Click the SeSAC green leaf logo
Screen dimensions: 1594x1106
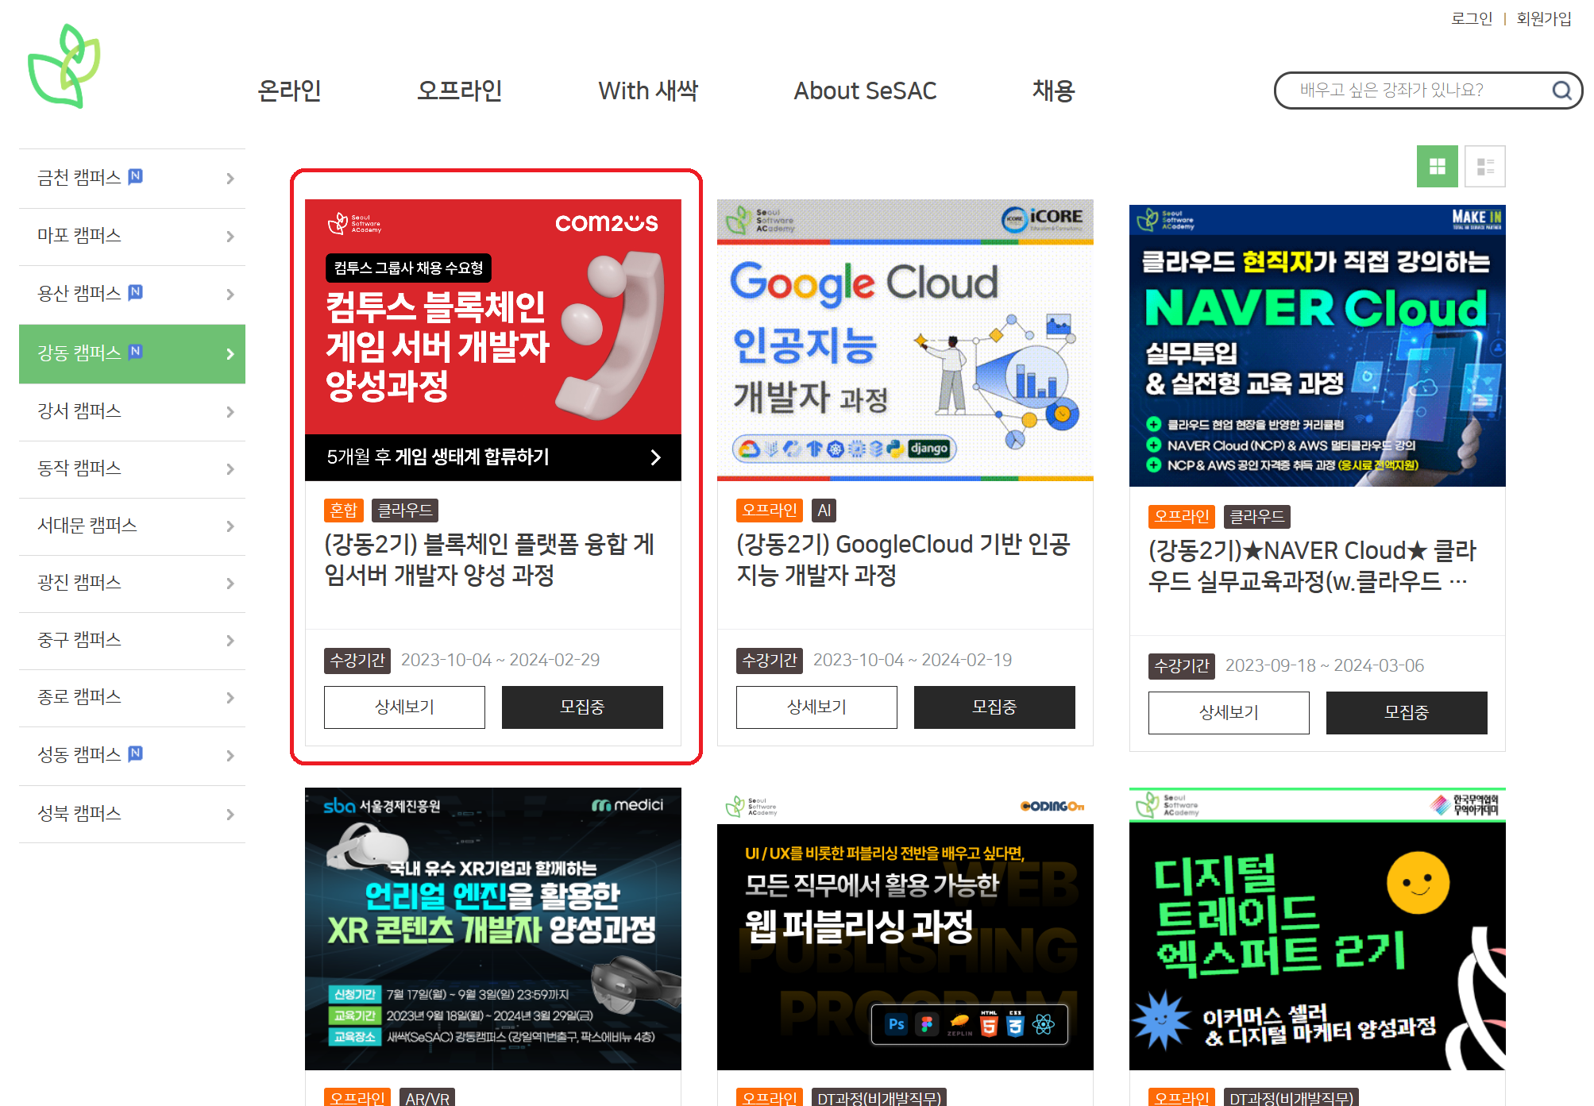[x=64, y=67]
